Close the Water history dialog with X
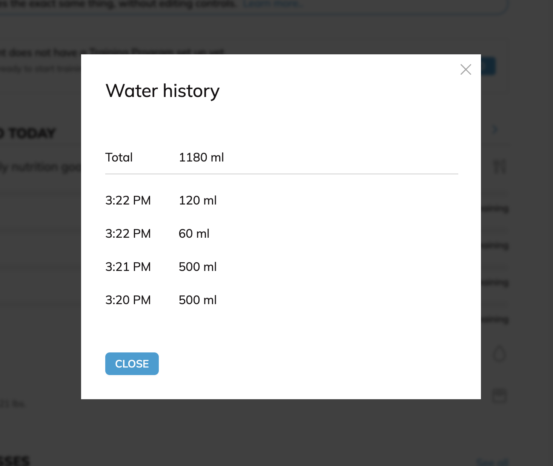Screen dimensions: 553x466 466,69
